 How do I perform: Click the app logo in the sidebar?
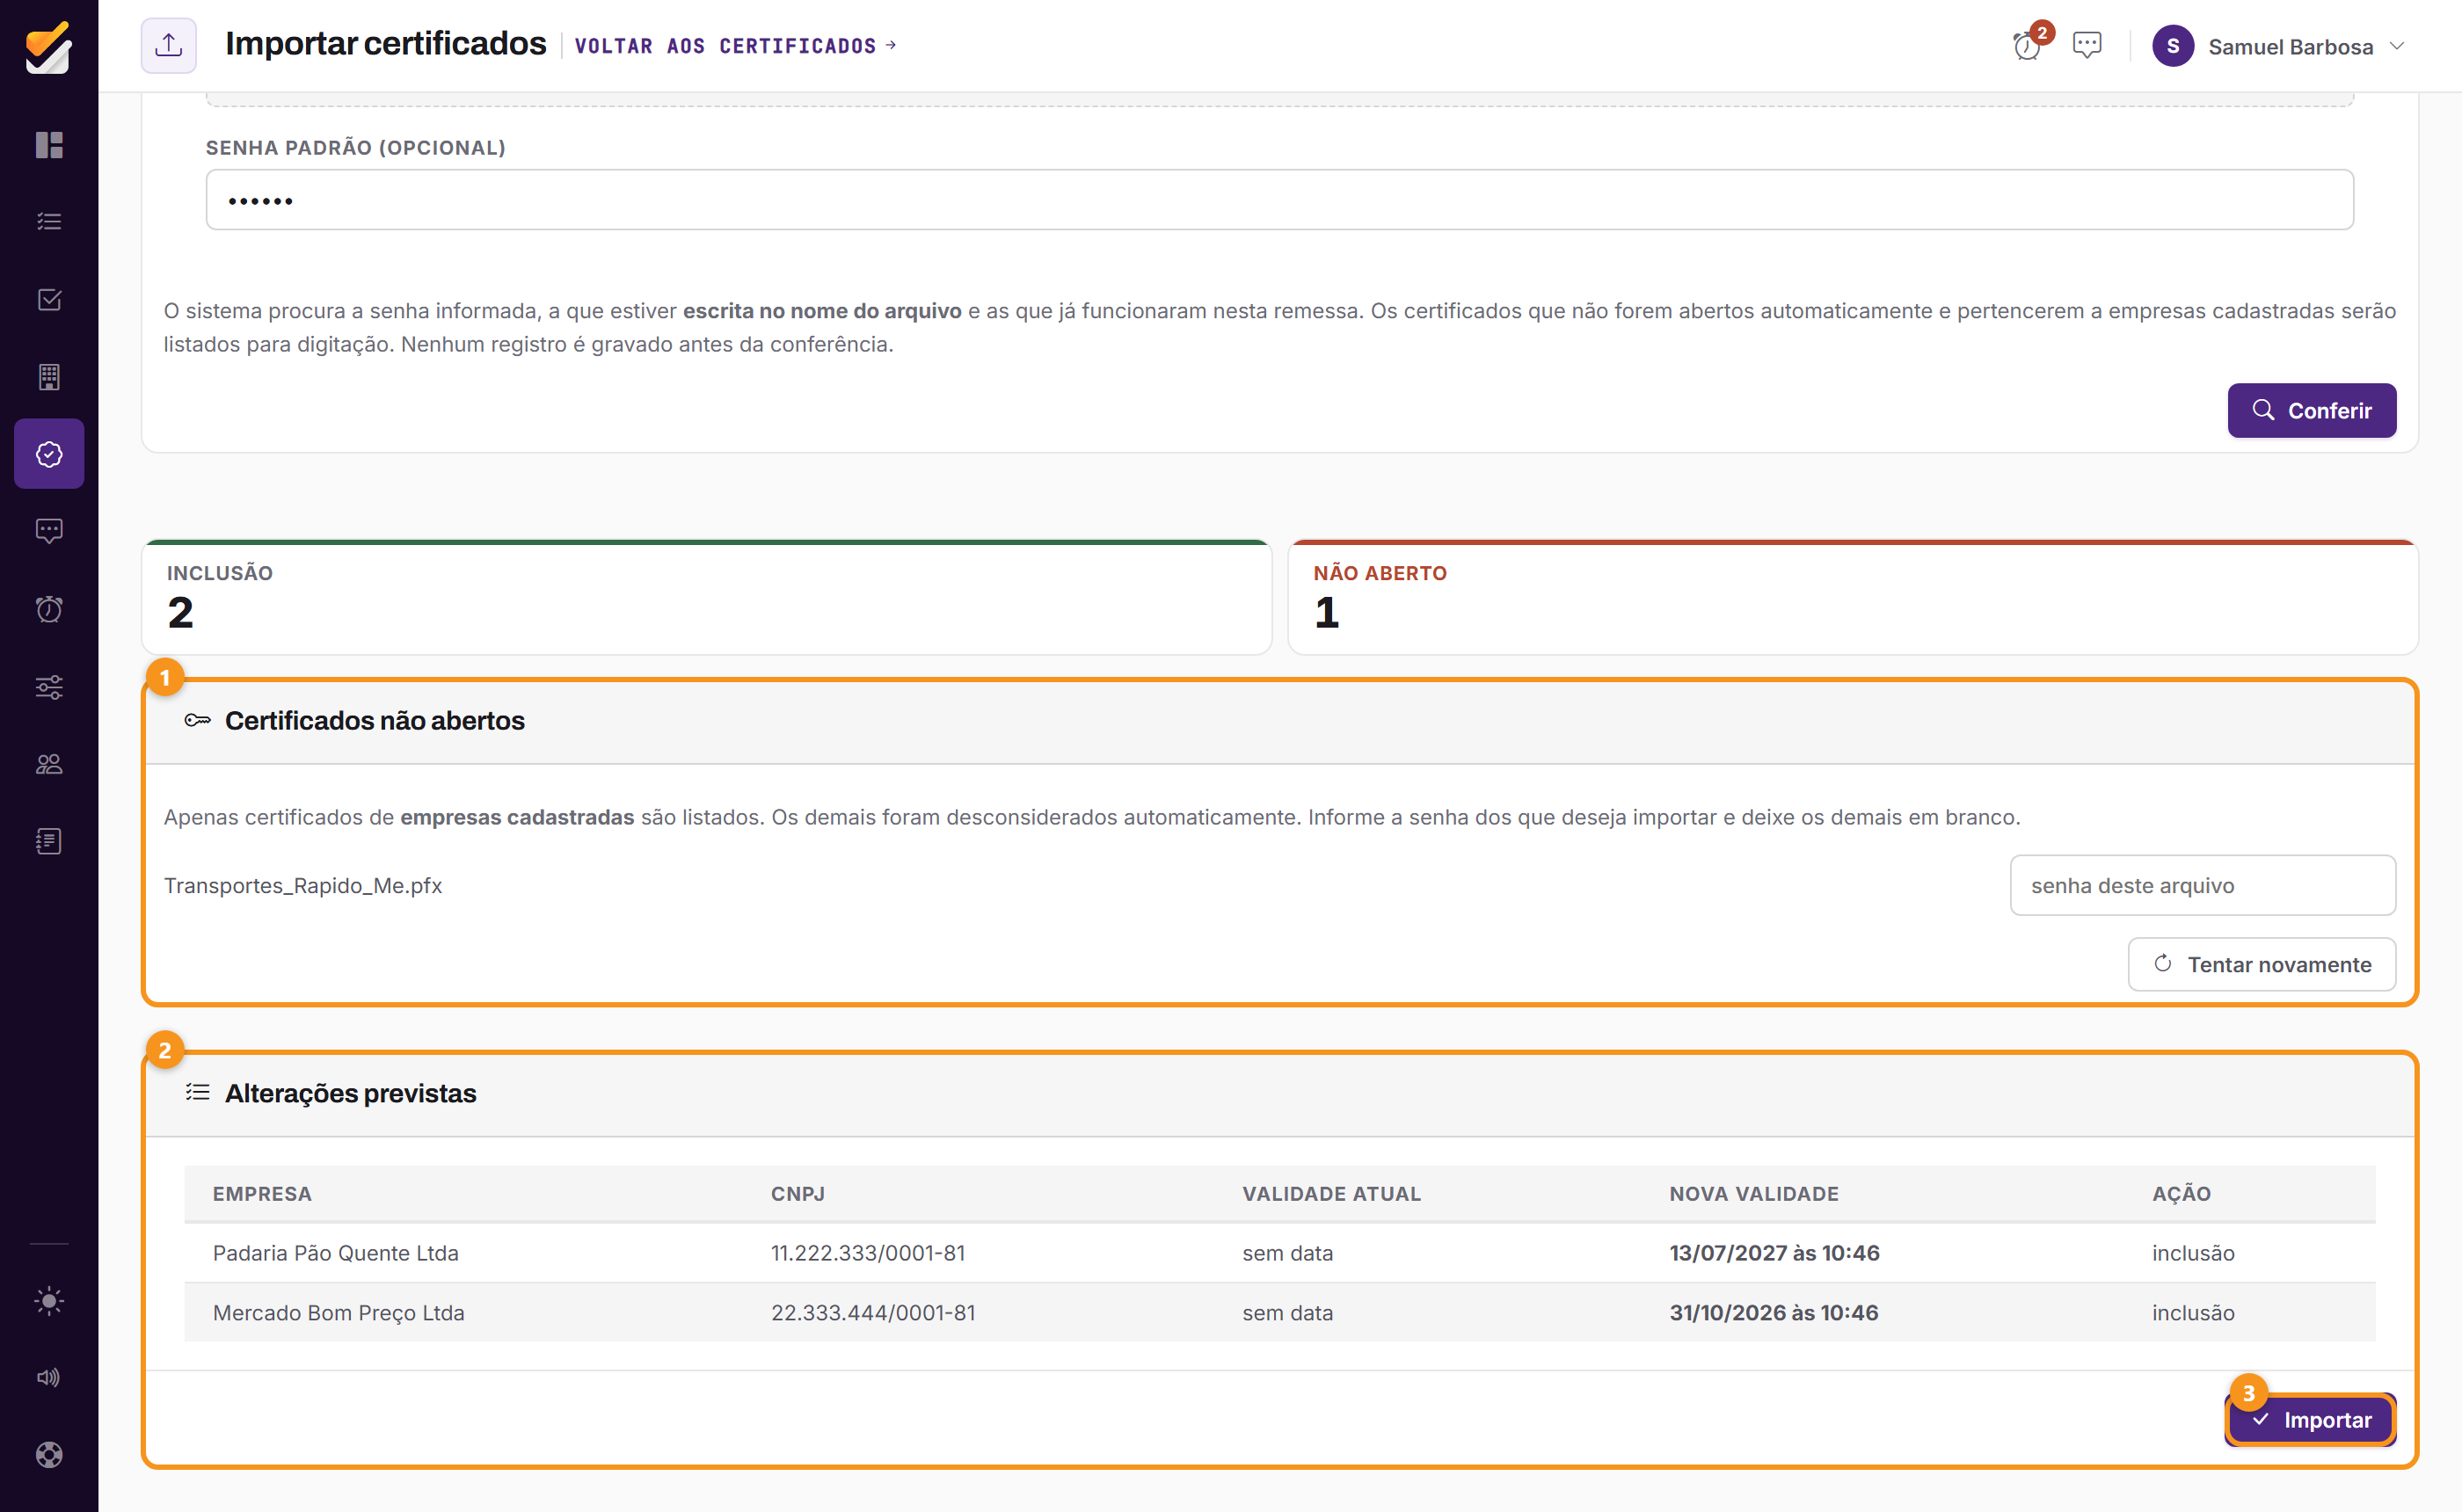[49, 47]
